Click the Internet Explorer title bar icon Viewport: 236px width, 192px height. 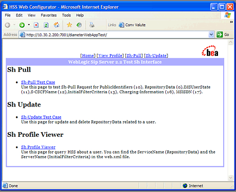coord(5,7)
